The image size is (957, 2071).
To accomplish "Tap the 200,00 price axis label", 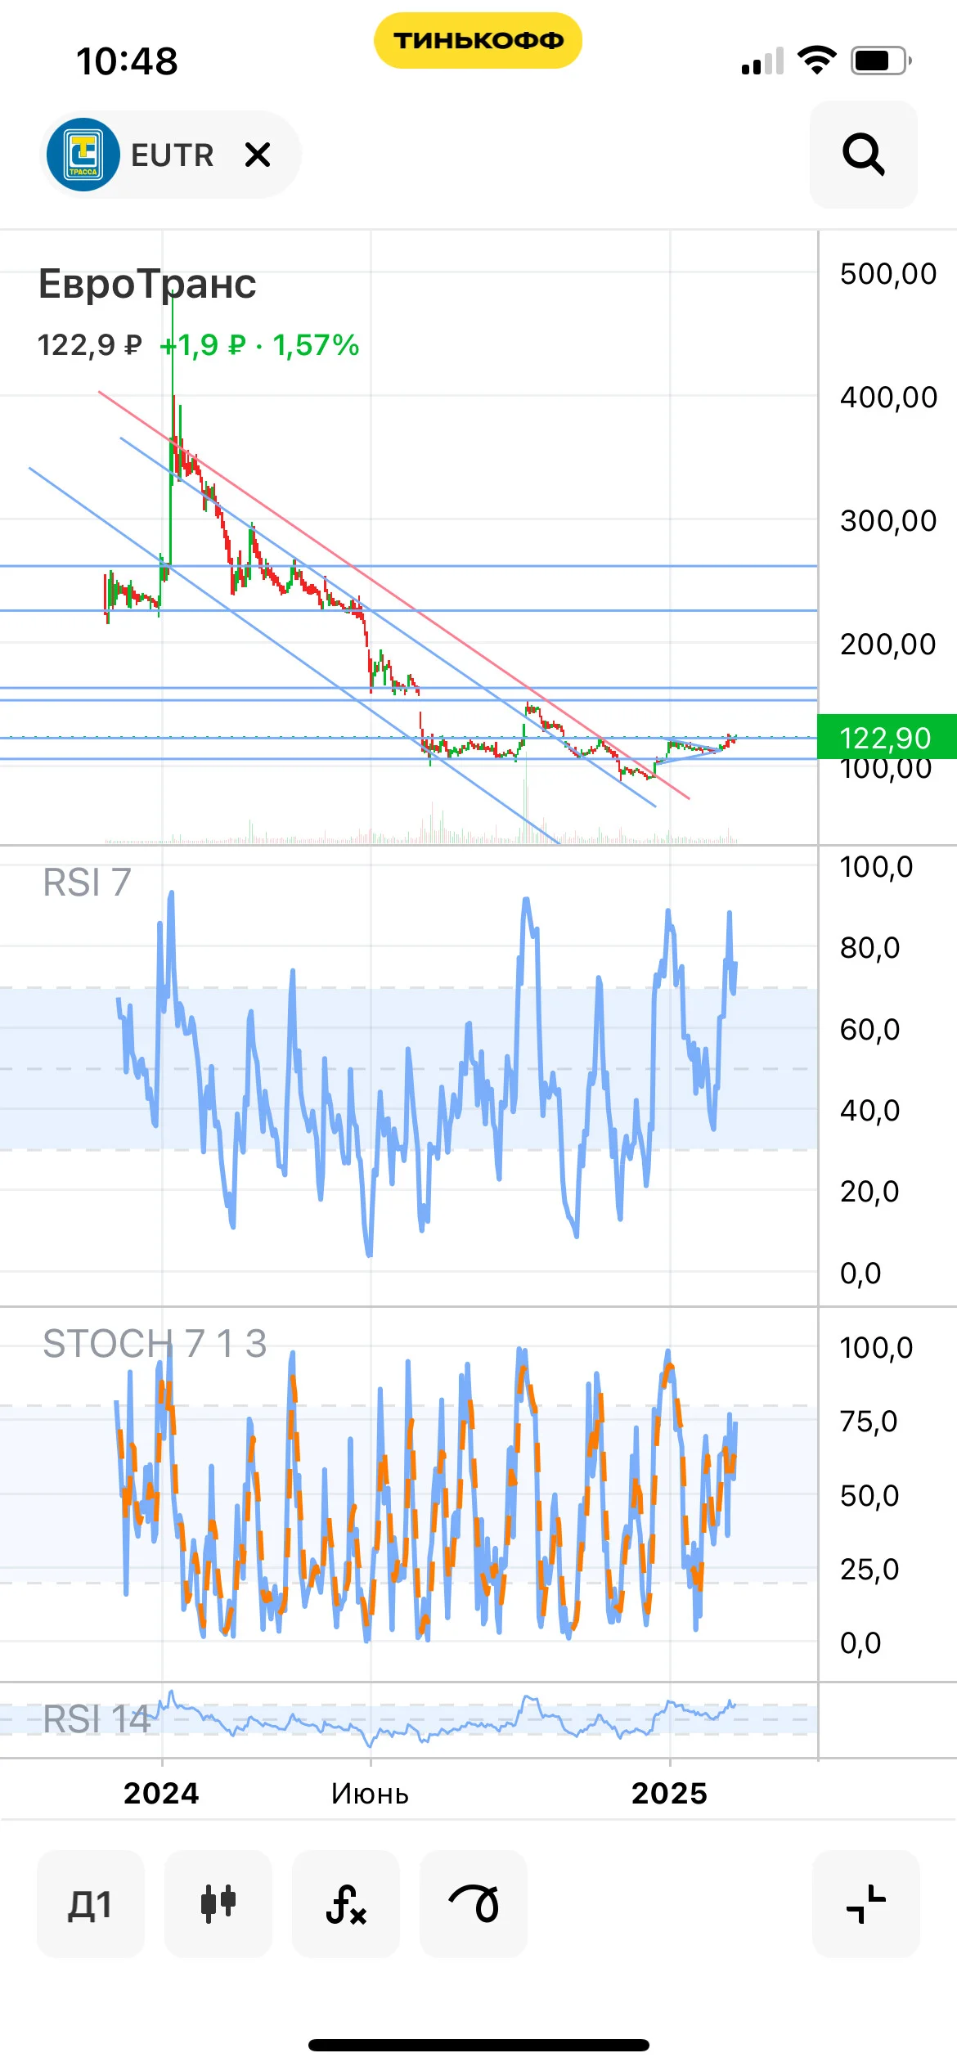I will [888, 645].
